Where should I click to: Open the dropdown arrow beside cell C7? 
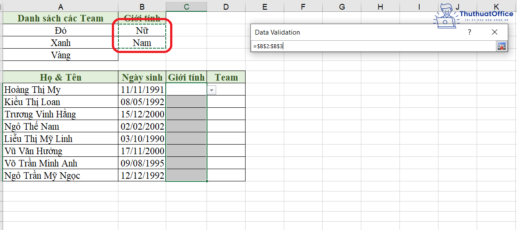pyautogui.click(x=211, y=90)
